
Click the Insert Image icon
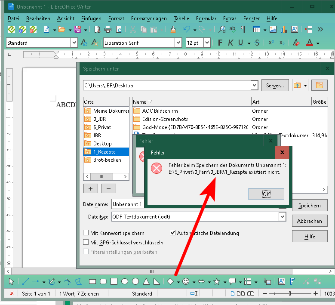[x=273, y=29]
